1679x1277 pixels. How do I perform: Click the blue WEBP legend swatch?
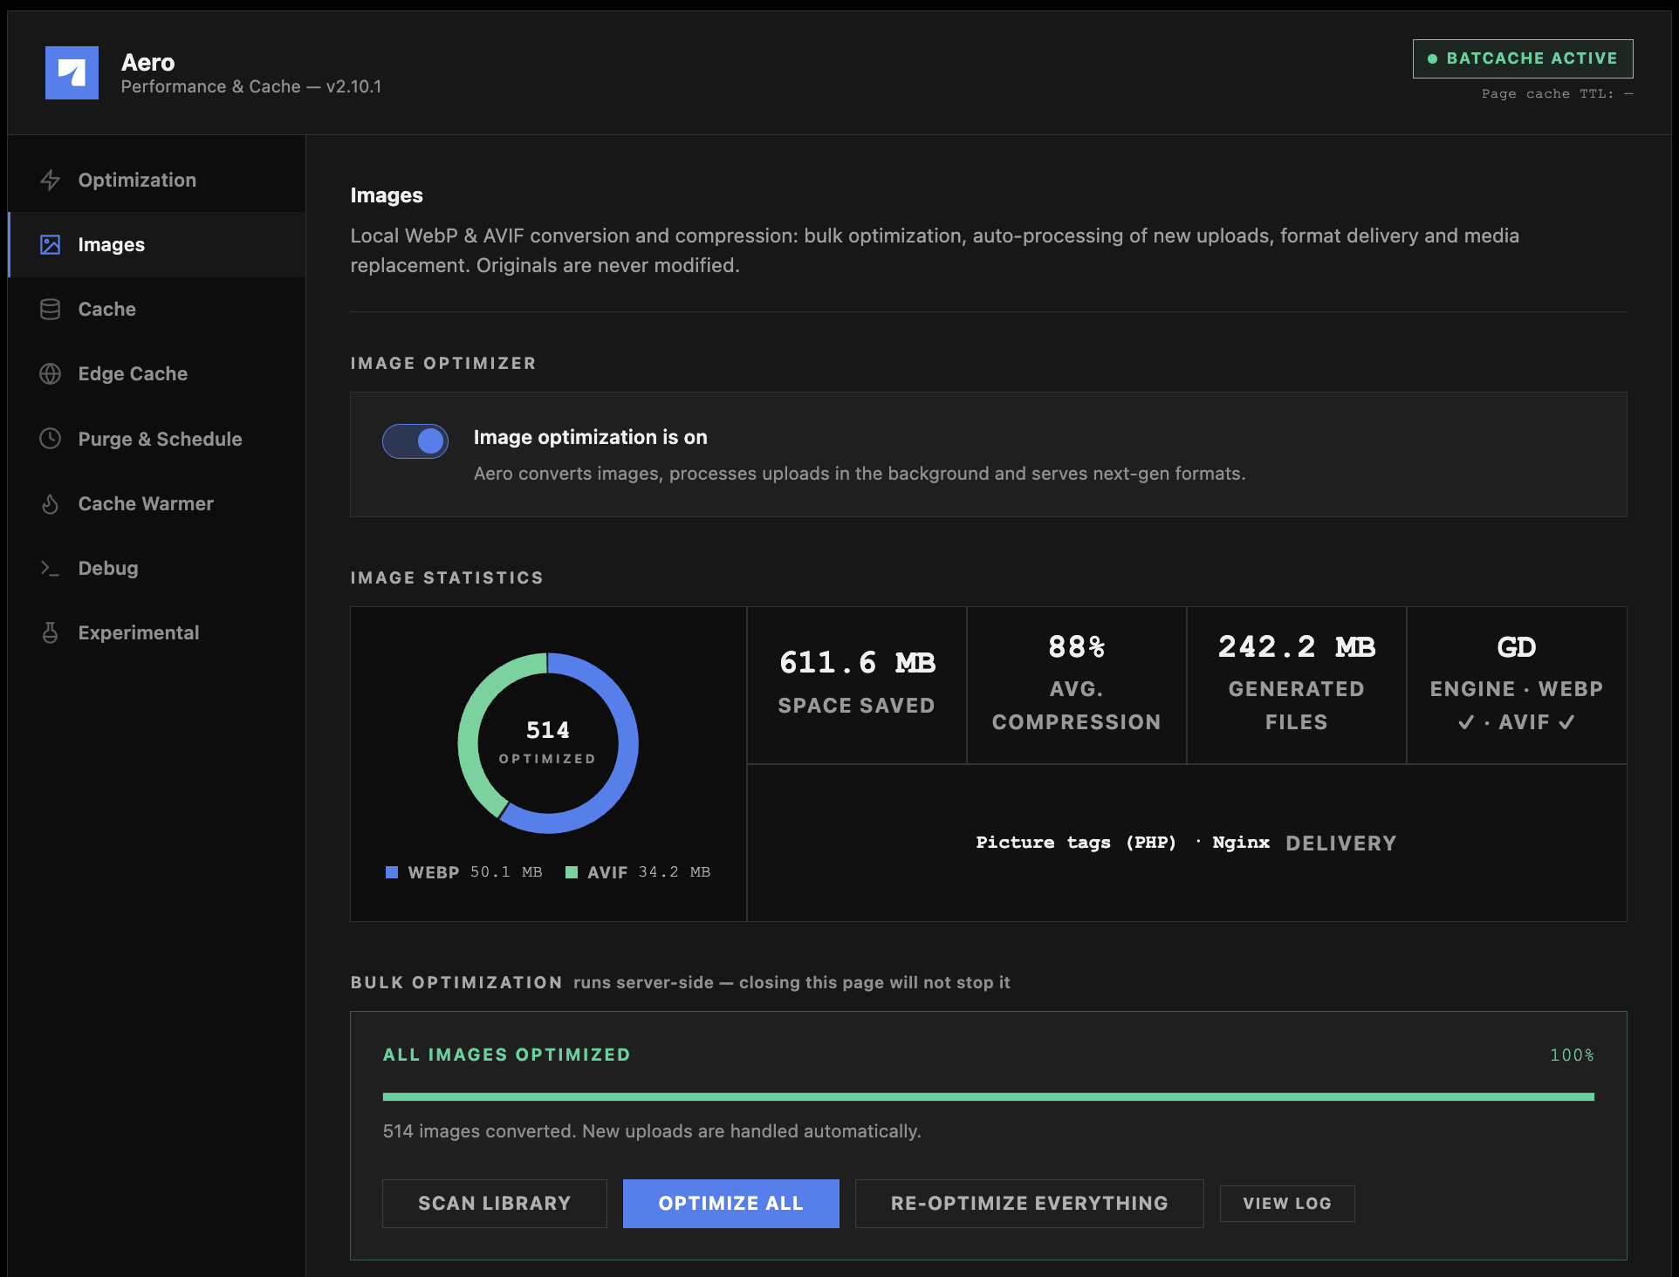(x=392, y=872)
